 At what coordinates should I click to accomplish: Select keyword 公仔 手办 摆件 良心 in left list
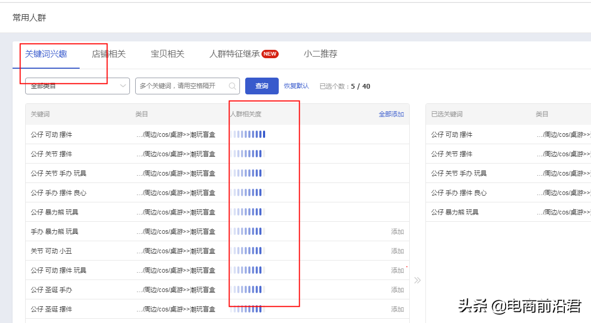pos(217,192)
